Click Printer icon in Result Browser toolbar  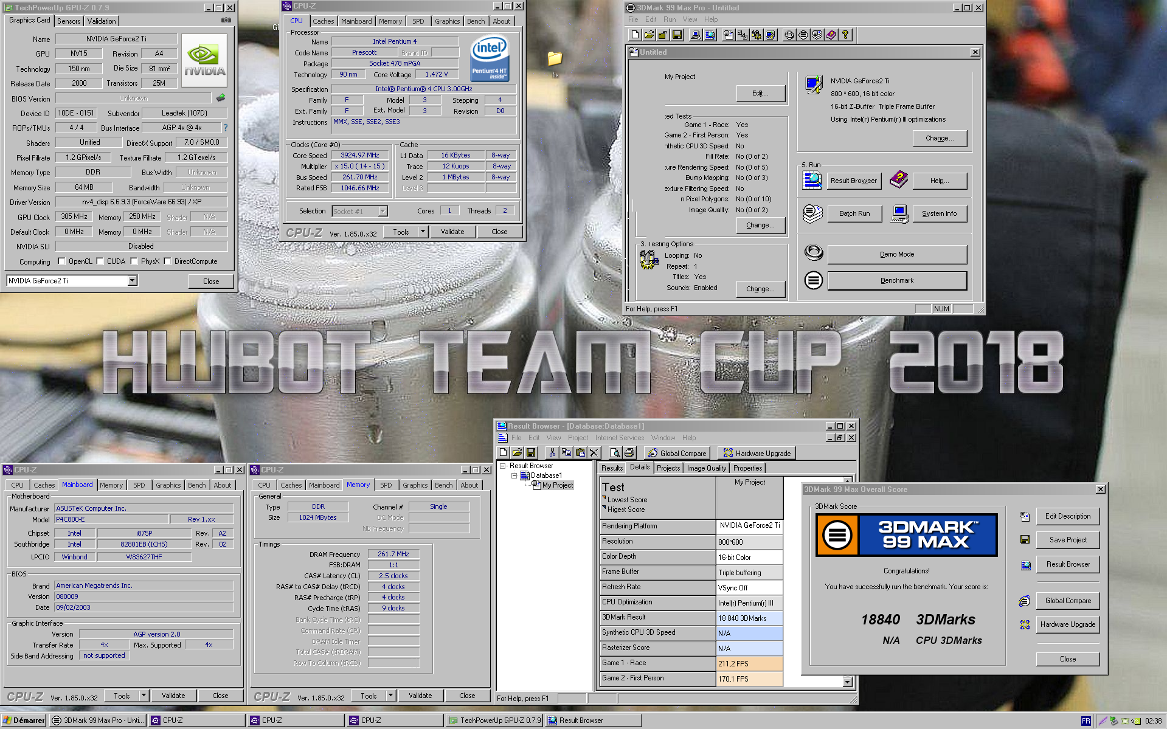629,452
